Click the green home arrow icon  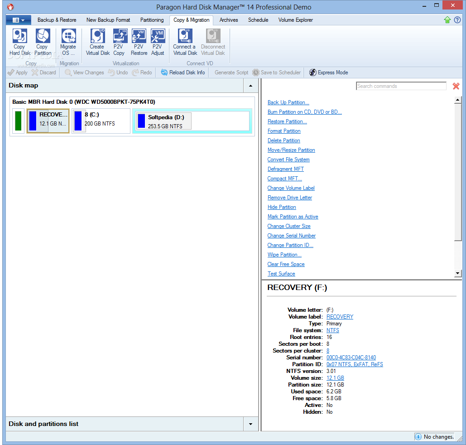pos(447,20)
